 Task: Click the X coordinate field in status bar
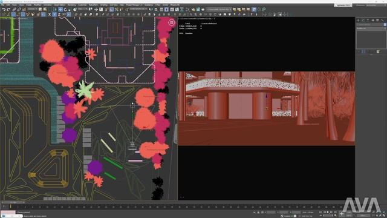pyautogui.click(x=271, y=213)
